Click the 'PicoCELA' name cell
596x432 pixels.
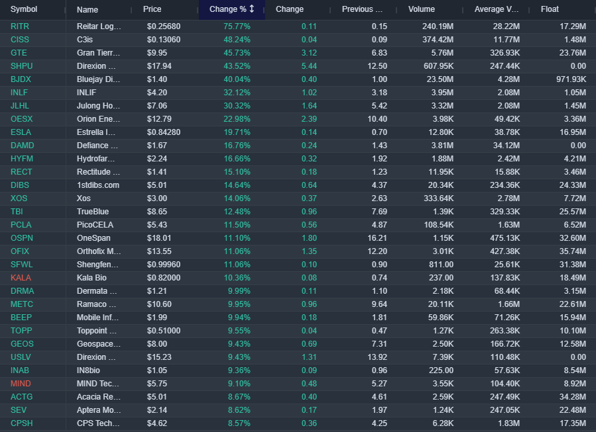pos(95,225)
